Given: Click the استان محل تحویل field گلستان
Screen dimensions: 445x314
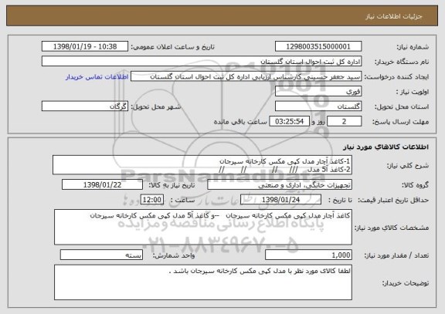Looking at the screenshot, I should 318,106.
